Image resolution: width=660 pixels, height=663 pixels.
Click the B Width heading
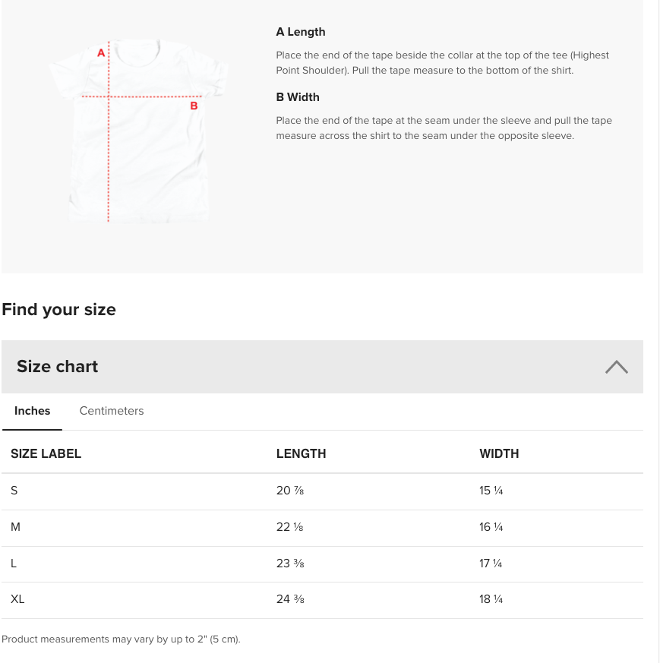click(x=298, y=97)
